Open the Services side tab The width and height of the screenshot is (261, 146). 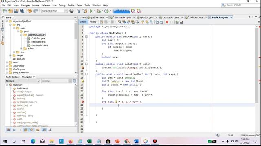tap(2, 26)
